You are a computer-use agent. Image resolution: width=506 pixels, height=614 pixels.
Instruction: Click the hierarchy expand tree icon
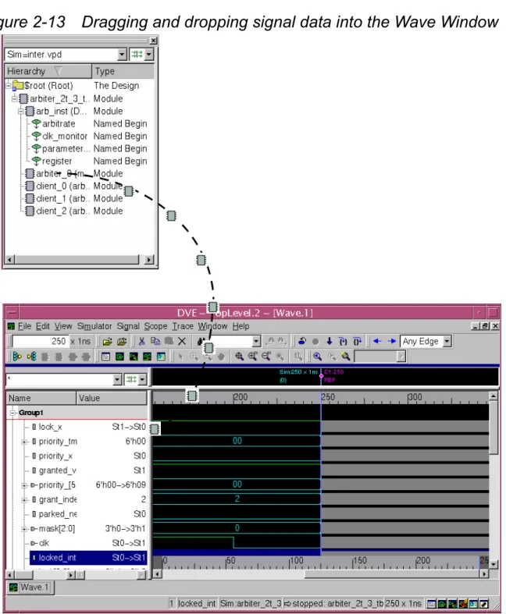(x=17, y=357)
